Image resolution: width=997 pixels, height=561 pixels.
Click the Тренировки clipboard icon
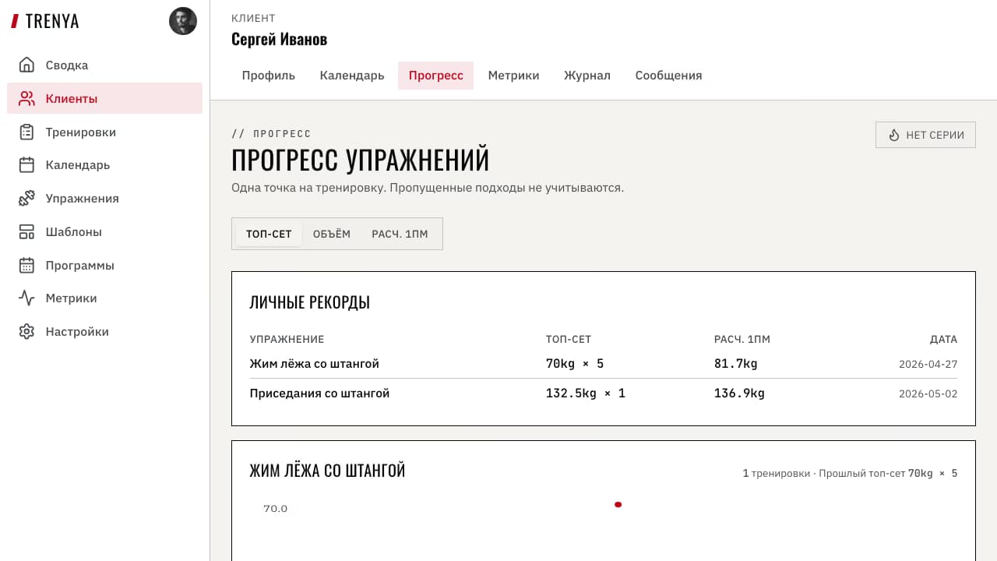(x=26, y=132)
